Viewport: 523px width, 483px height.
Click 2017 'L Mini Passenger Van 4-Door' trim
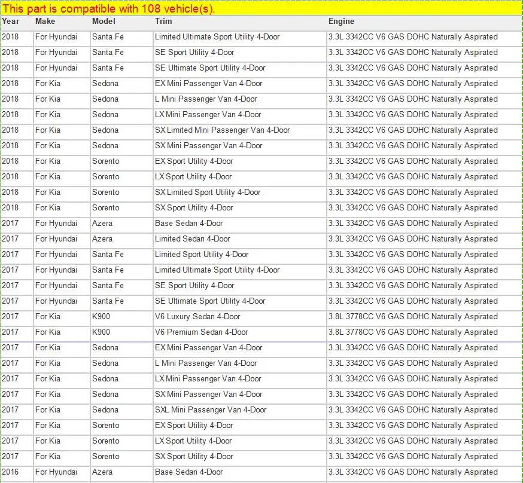(206, 363)
